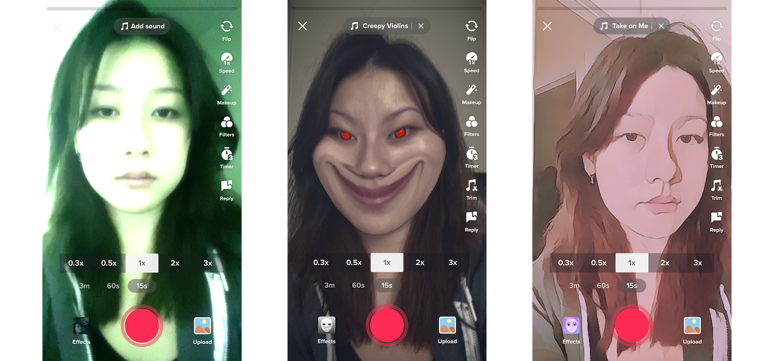
Task: Open Timer on green-filter screen
Action: 226,154
